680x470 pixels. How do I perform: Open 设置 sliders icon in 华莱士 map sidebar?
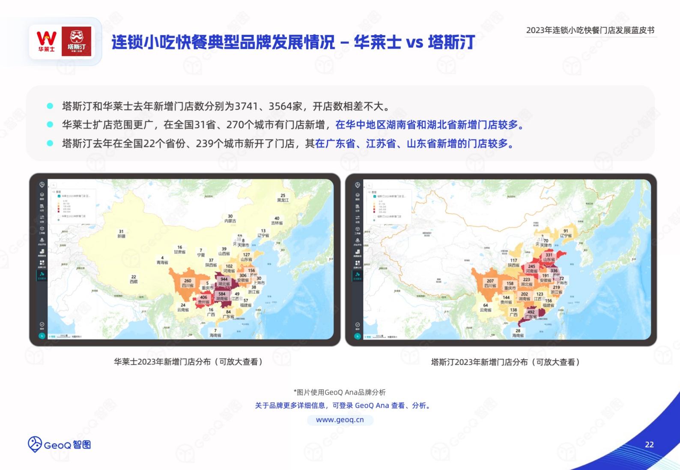[42, 219]
